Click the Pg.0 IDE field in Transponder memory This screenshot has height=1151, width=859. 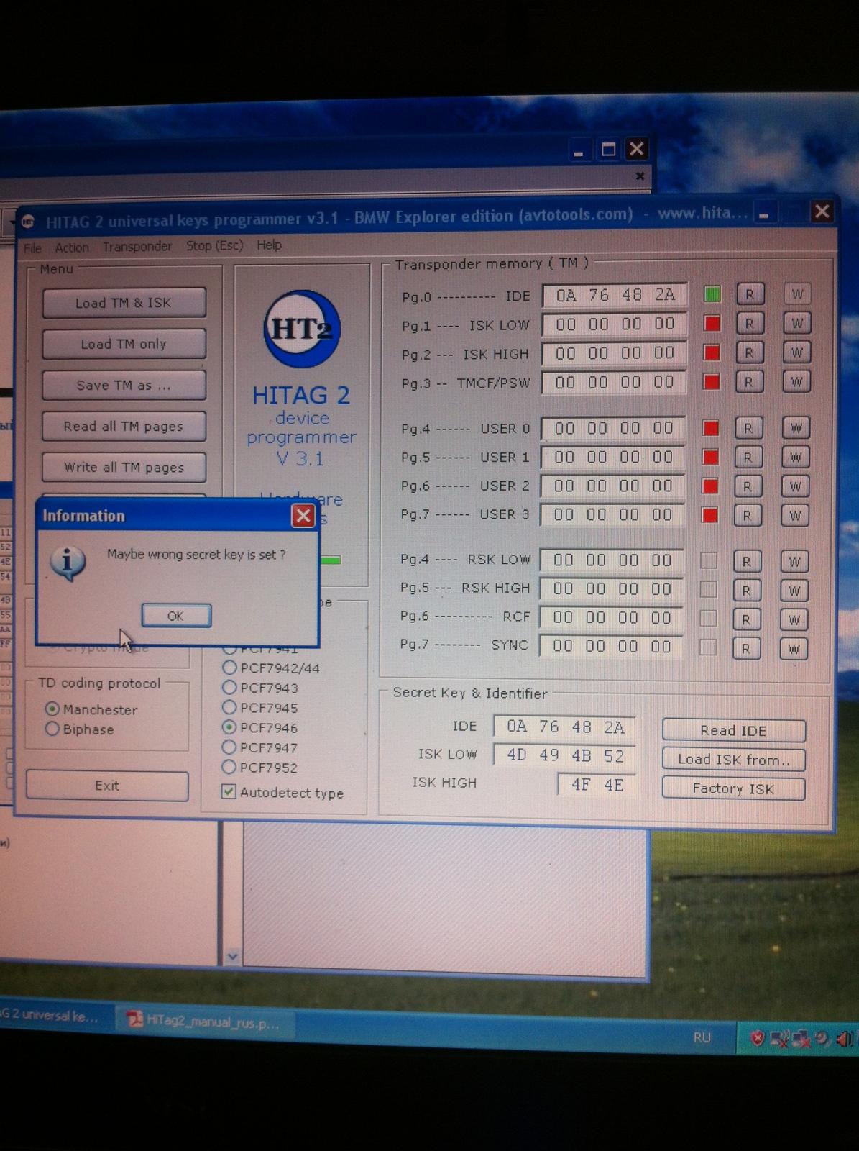click(x=615, y=295)
